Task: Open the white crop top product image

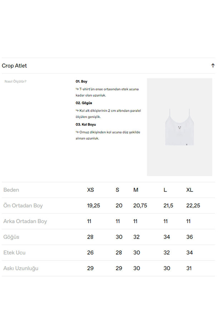Action: (x=179, y=127)
